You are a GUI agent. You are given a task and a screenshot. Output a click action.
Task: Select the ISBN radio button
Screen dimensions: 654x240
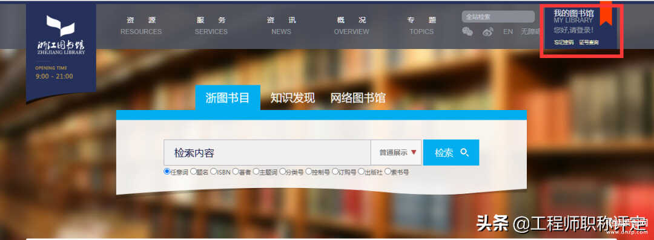pyautogui.click(x=213, y=171)
